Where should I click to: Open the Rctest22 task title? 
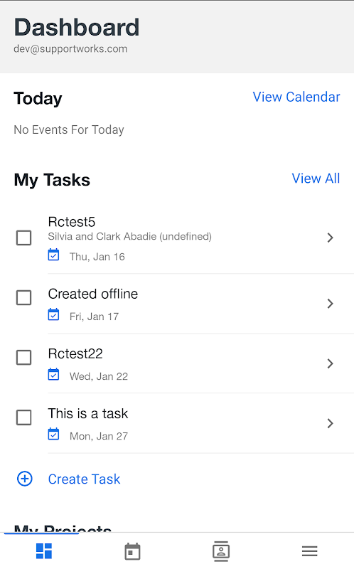[x=75, y=353]
